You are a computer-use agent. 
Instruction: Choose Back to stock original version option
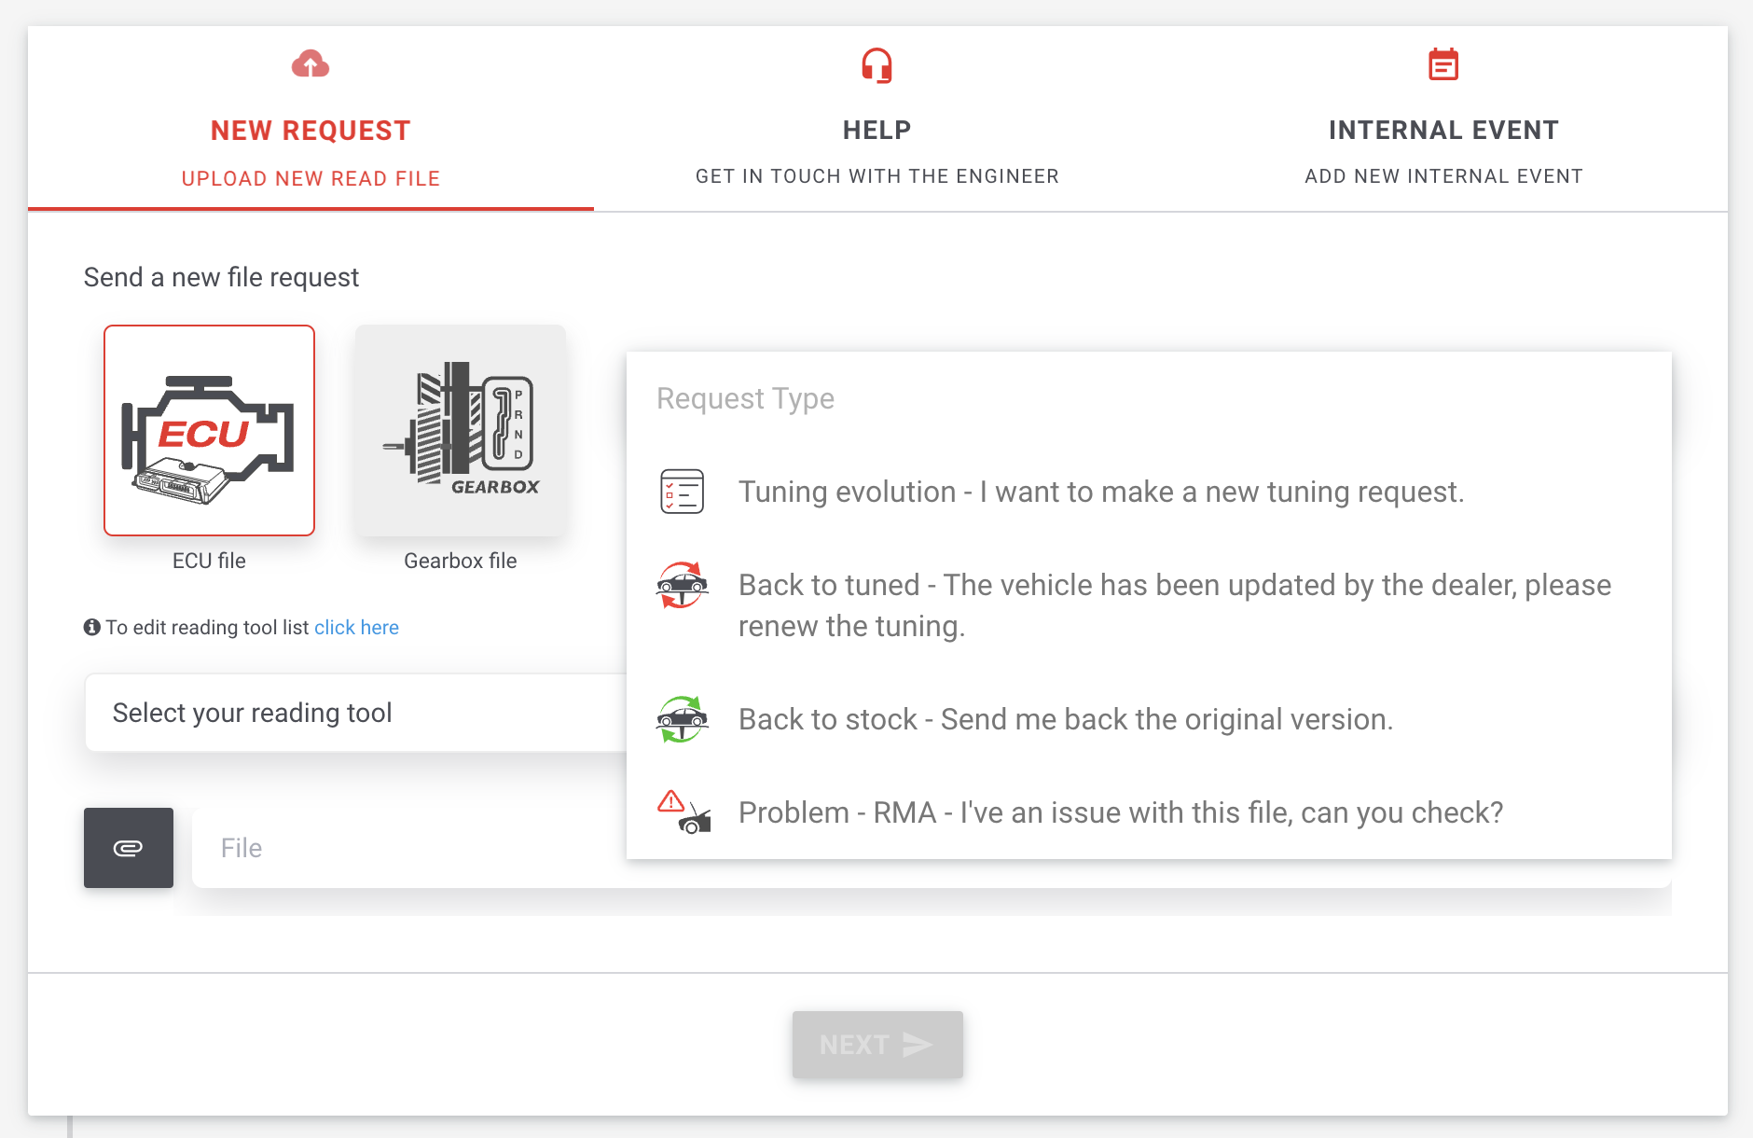click(1065, 719)
